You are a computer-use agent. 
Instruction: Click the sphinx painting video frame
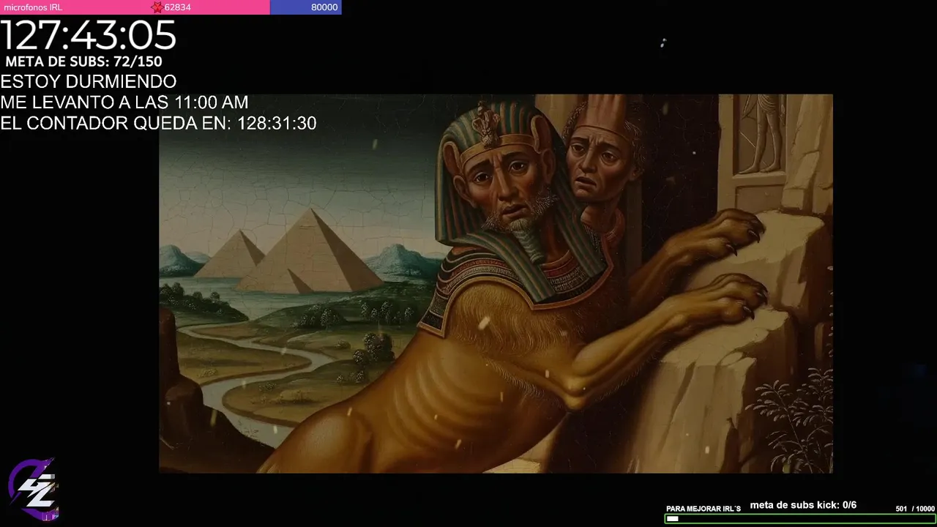pos(496,283)
